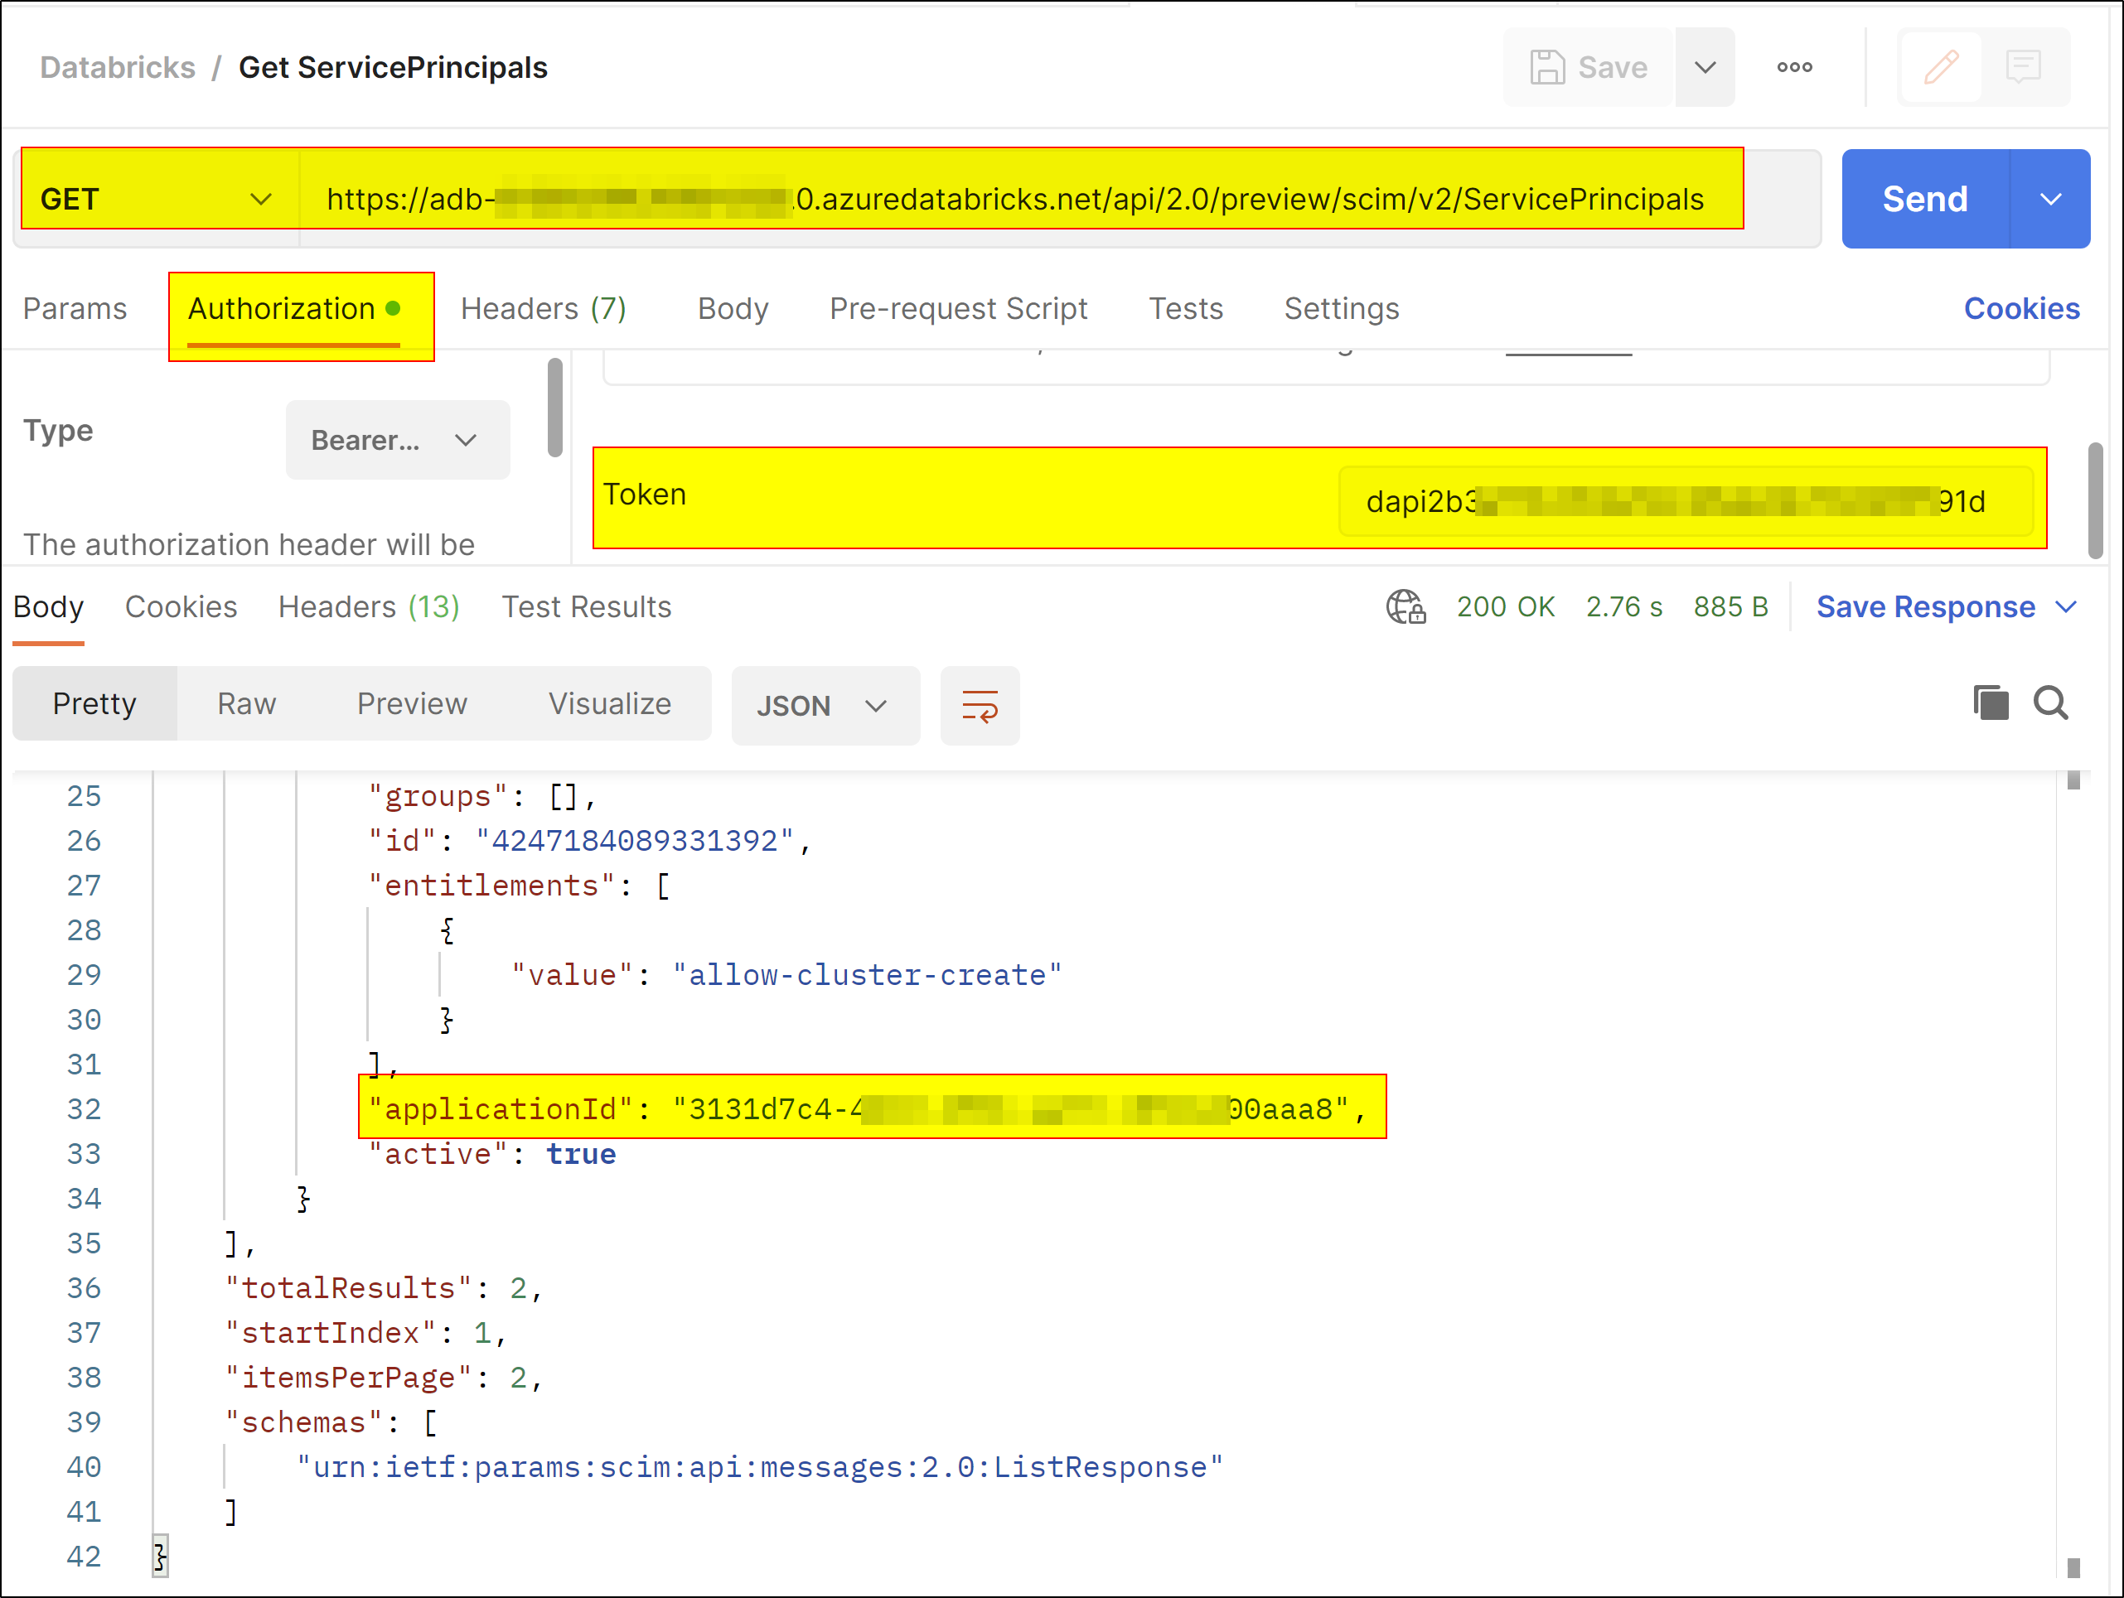Image resolution: width=2124 pixels, height=1598 pixels.
Task: Switch to Pre-request Script tab
Action: (958, 309)
